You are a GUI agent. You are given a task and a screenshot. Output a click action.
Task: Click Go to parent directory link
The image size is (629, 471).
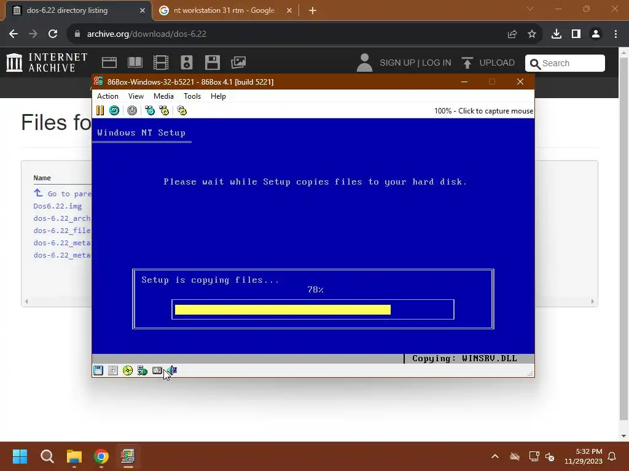(63, 193)
